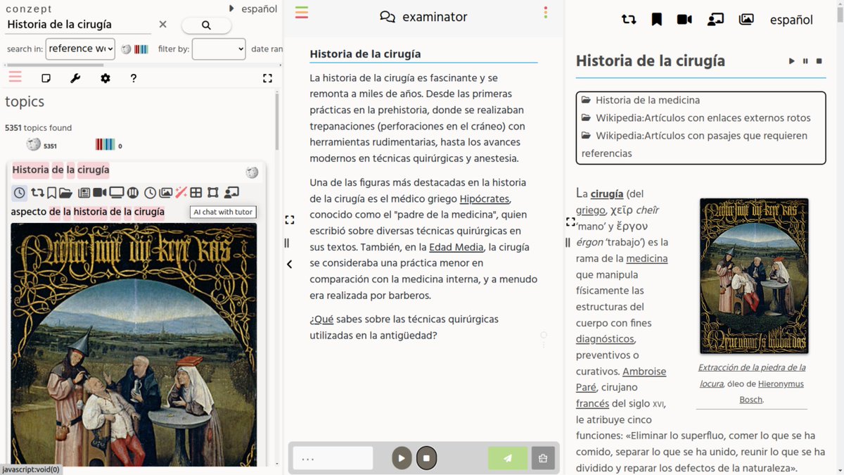Viewport: 844px width, 475px height.
Task: Pause article text-to-speech next to title
Action: [x=805, y=61]
